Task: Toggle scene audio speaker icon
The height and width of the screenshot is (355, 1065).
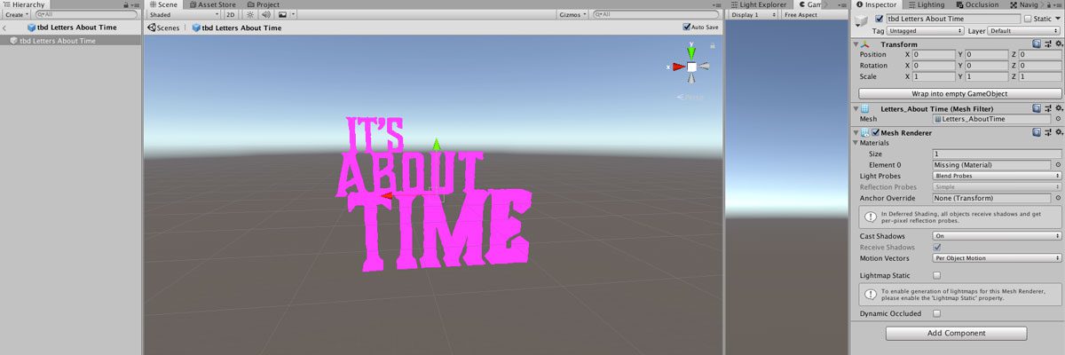Action: click(x=265, y=15)
